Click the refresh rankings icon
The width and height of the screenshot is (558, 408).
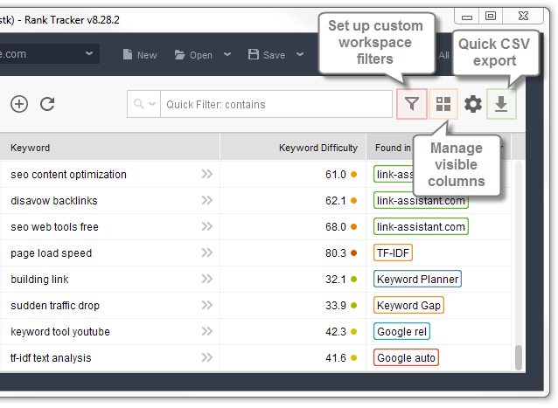pos(47,104)
